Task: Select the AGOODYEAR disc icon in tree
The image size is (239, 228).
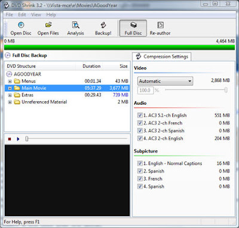Action: (x=9, y=74)
